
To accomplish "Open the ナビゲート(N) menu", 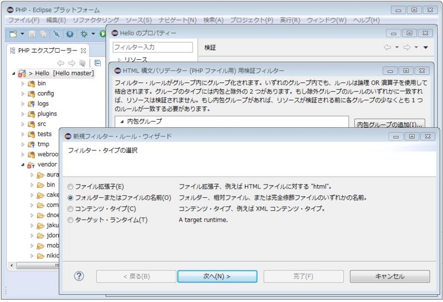I will 177,20.
